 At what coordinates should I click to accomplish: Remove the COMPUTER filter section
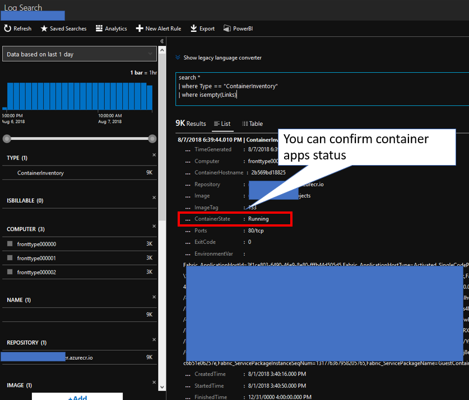click(154, 226)
